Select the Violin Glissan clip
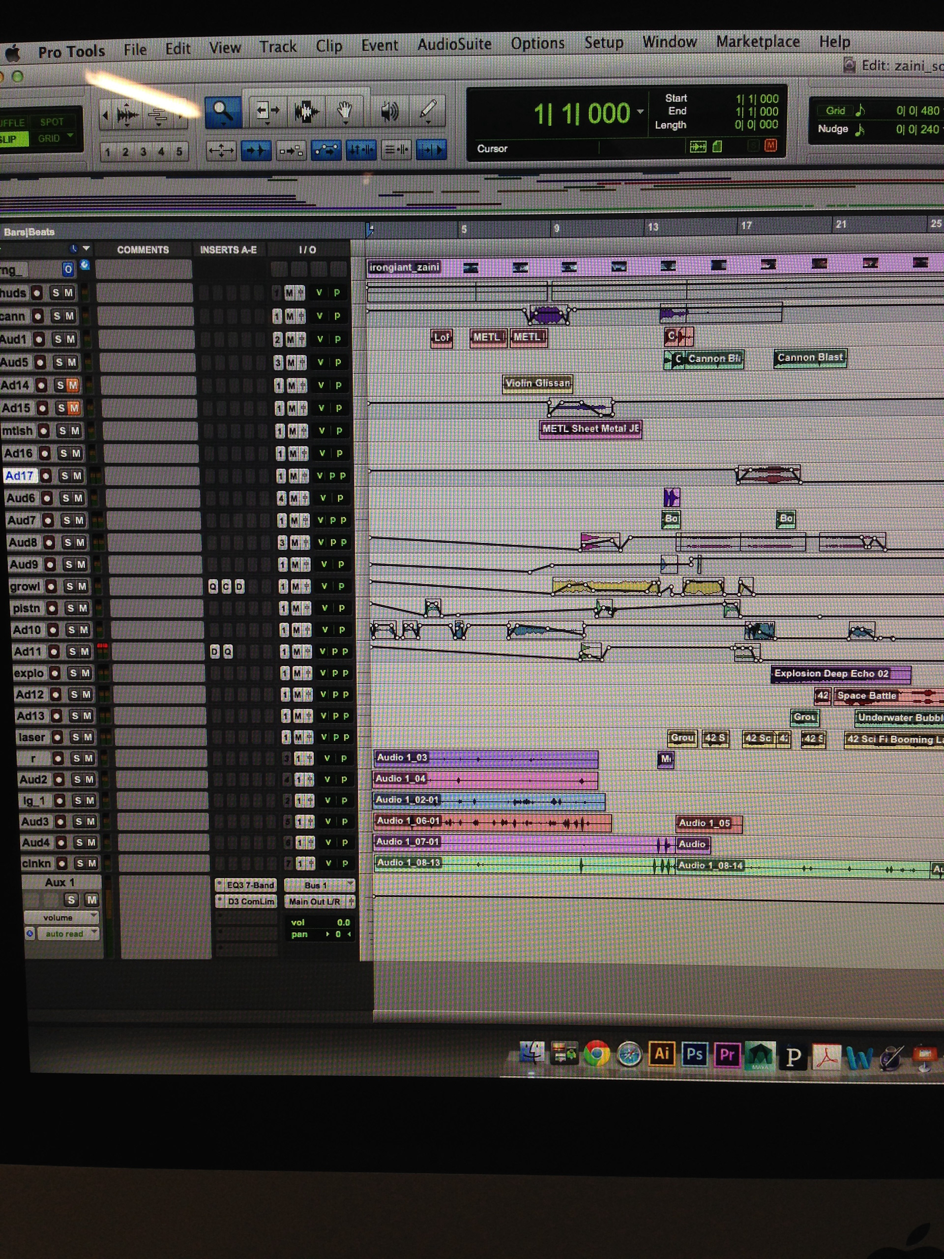944x1259 pixels. [x=538, y=383]
